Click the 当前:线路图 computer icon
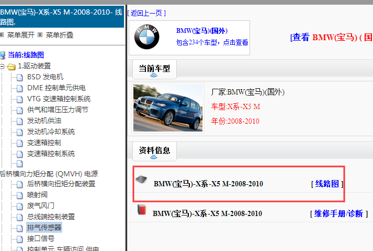 point(3,55)
